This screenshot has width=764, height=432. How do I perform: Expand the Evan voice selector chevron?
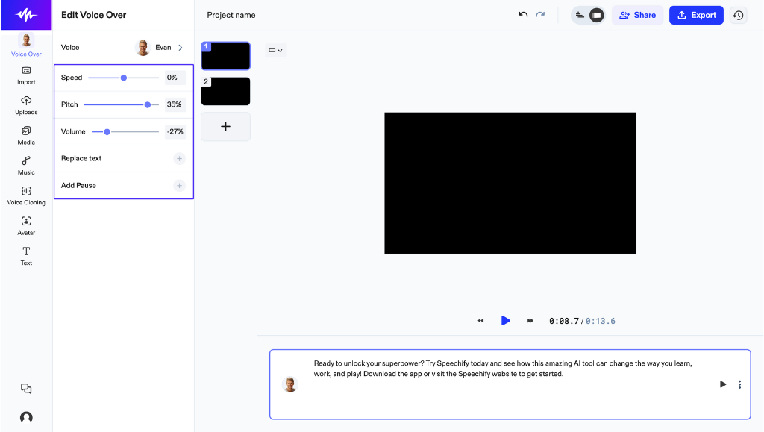[x=181, y=47]
